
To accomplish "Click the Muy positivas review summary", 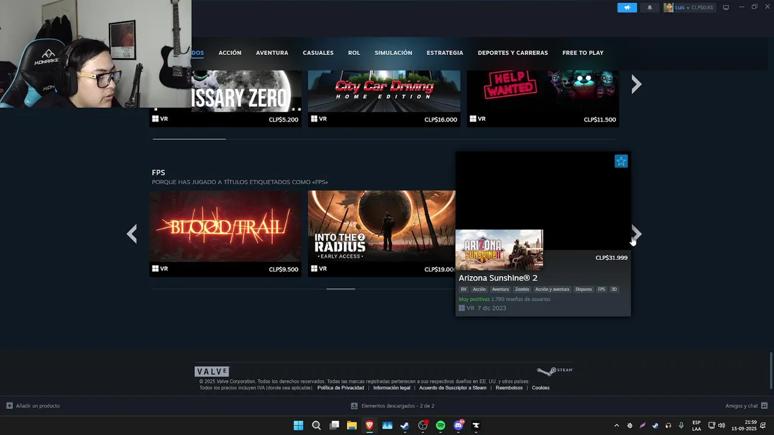I will pos(474,299).
